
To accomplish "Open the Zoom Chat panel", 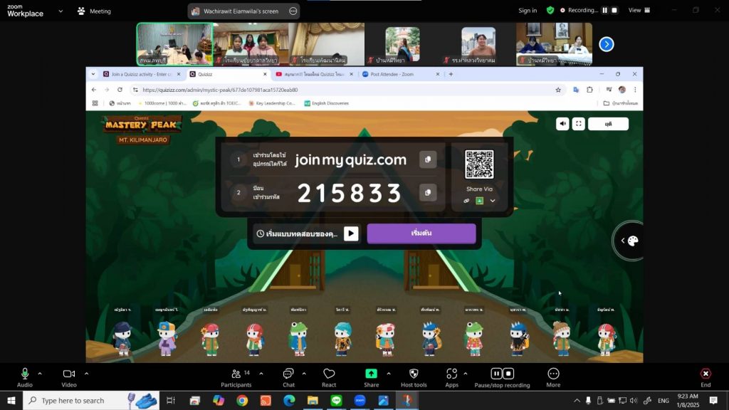I will click(288, 377).
